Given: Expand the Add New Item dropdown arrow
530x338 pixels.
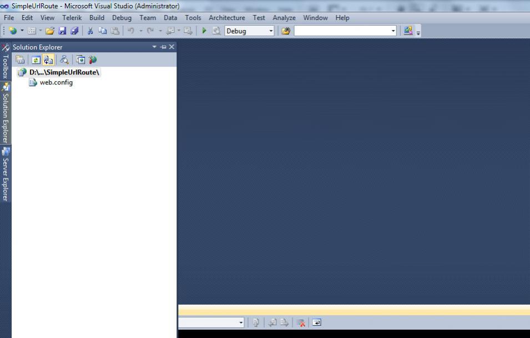Looking at the screenshot, I should tap(41, 31).
